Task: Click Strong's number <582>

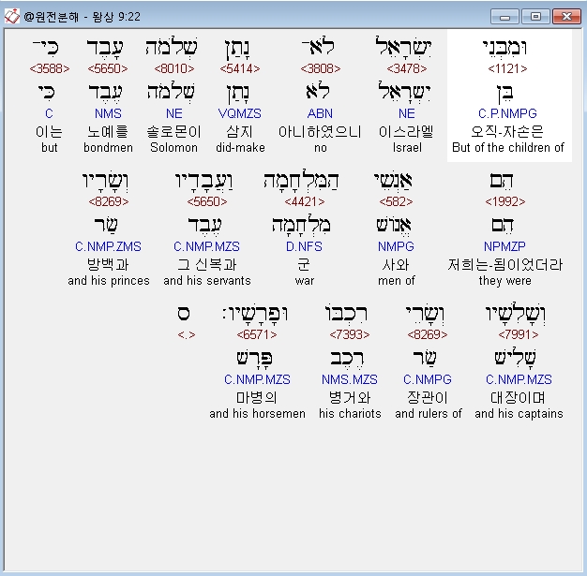Action: 396,202
